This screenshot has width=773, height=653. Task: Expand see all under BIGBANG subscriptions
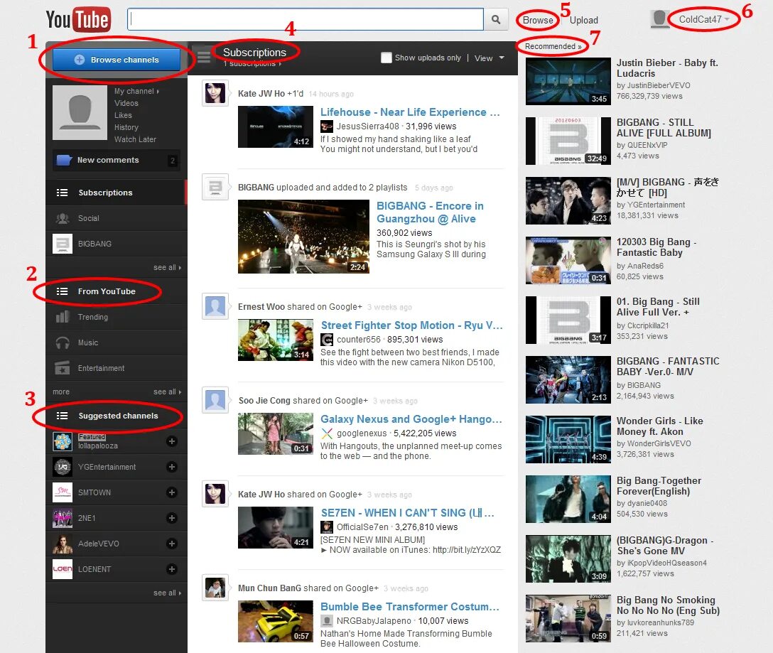click(167, 267)
